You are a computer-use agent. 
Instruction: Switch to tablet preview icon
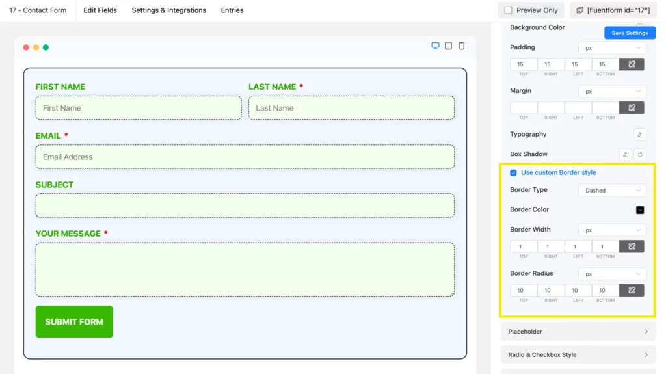click(x=449, y=46)
